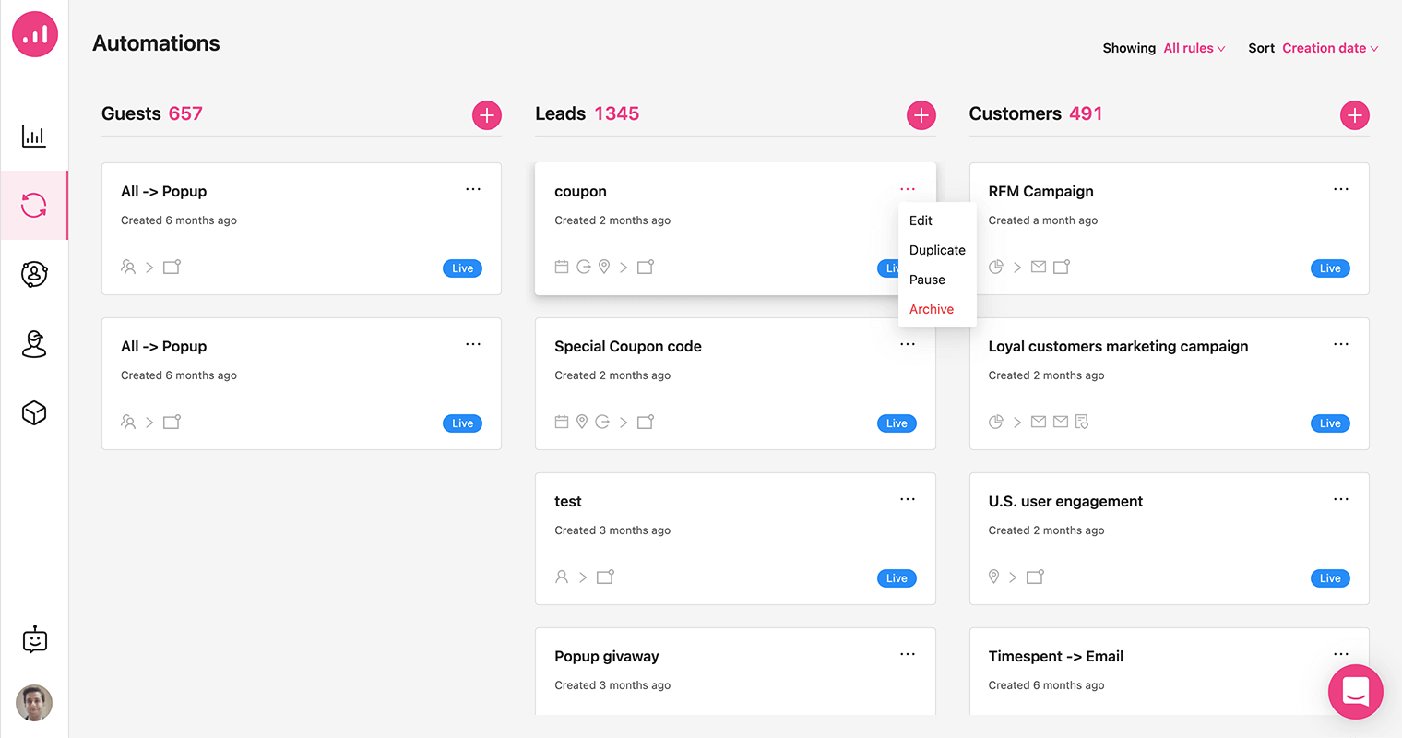Viewport: 1402px width, 738px height.
Task: Open the coupon automation title
Action: point(580,191)
